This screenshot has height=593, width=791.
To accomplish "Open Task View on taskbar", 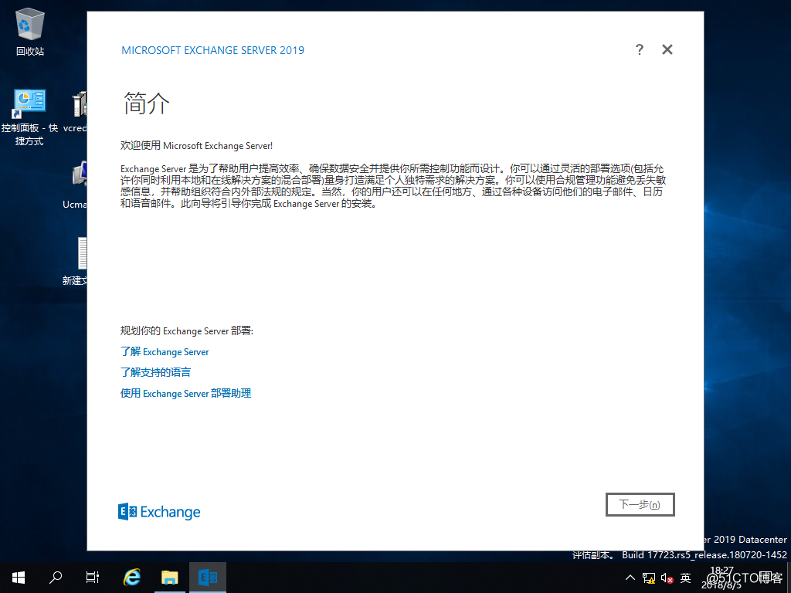I will [93, 578].
